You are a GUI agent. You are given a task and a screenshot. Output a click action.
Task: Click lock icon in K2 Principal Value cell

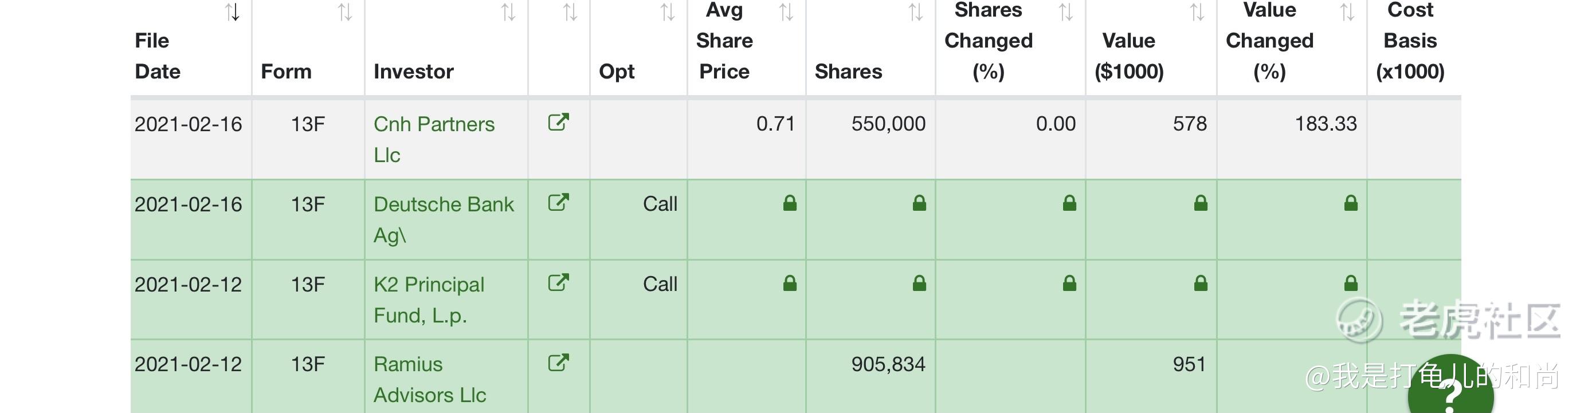pos(1200,284)
